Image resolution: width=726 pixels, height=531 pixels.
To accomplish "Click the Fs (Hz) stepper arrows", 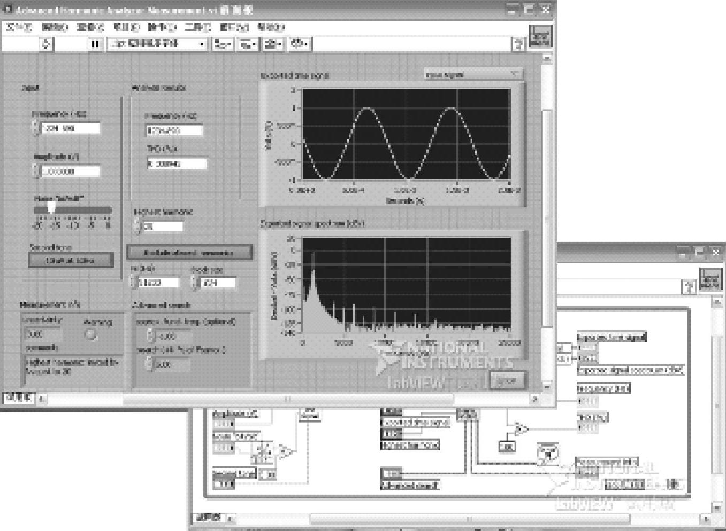I will [x=134, y=282].
